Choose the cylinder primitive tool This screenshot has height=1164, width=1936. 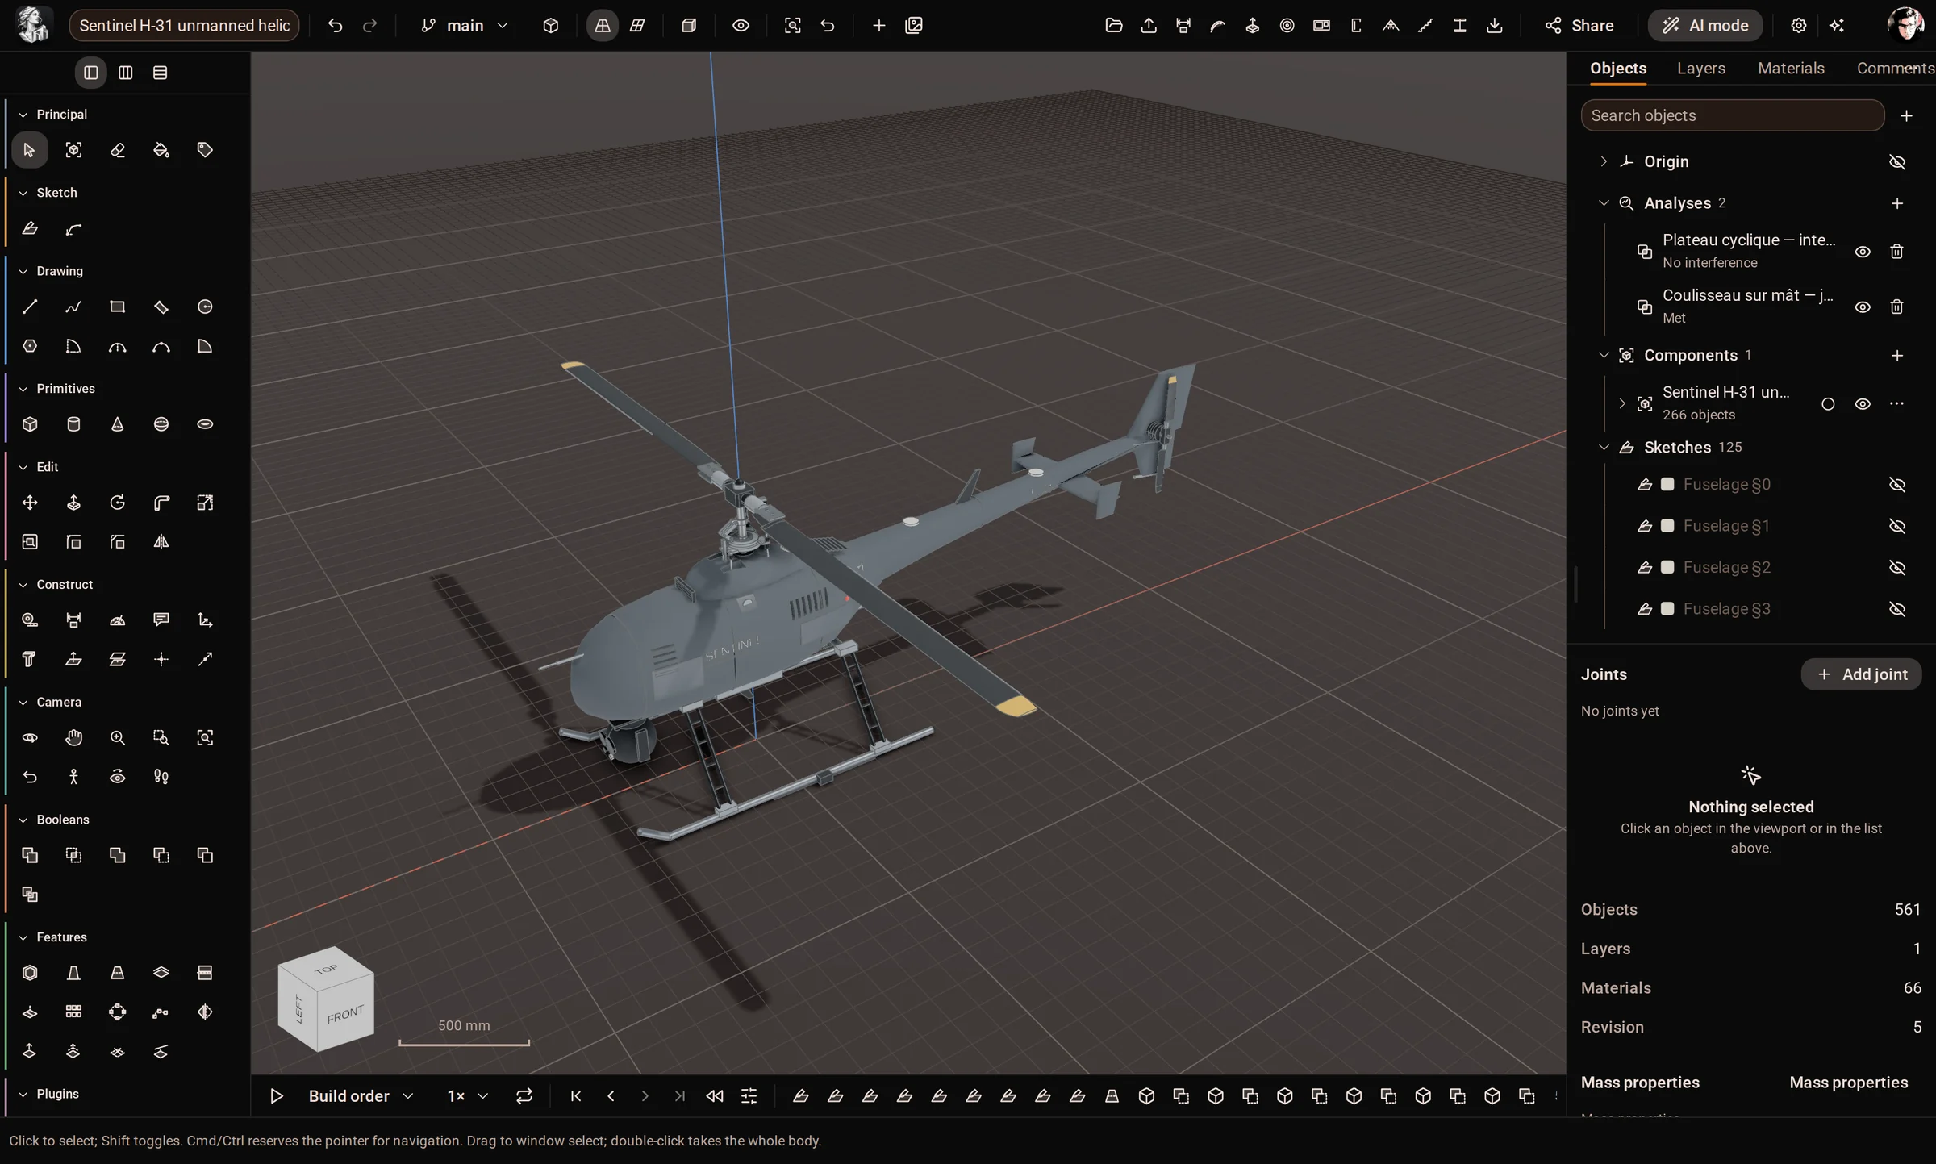point(73,424)
